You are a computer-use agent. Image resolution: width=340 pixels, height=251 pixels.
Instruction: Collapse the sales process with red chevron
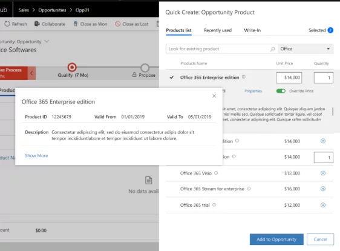[31, 73]
